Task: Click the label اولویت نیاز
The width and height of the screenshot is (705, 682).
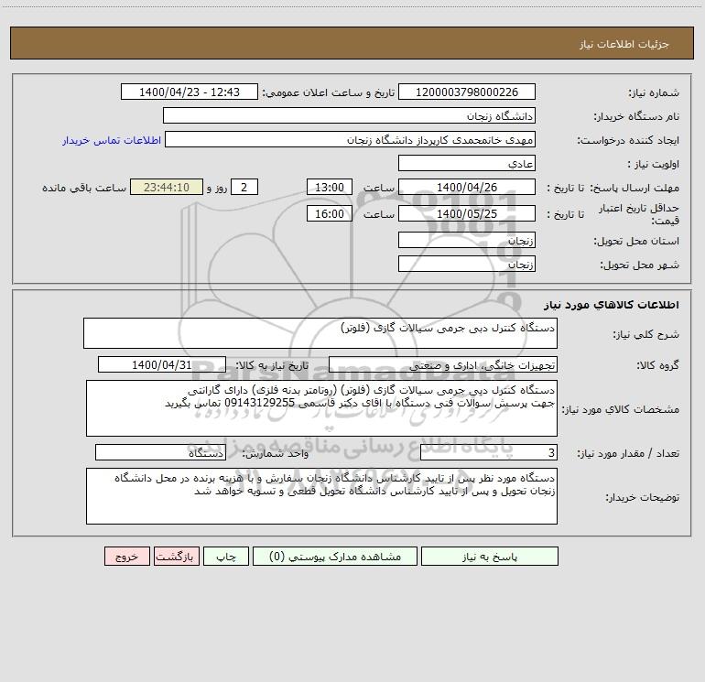Action: (x=654, y=164)
